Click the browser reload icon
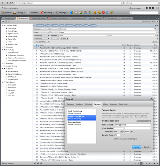The width and height of the screenshot is (160, 166). tap(12, 3)
